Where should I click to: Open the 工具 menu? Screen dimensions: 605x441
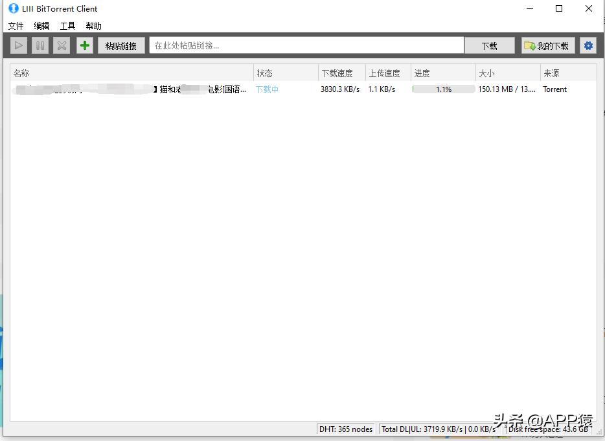point(67,26)
